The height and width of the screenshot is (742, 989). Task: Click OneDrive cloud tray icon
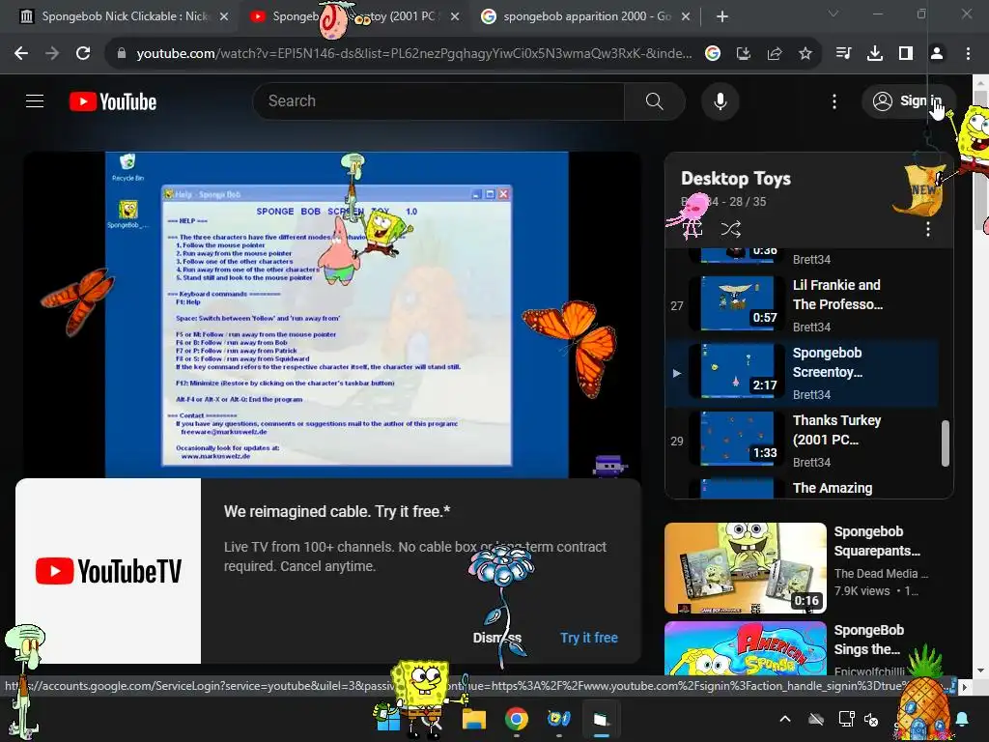(816, 719)
